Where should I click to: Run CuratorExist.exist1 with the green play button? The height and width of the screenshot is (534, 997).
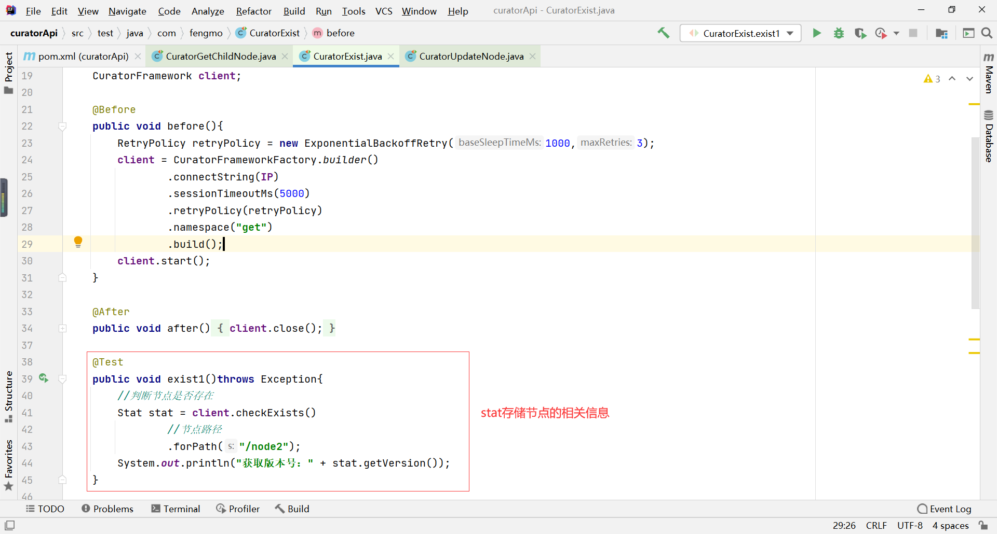(817, 33)
